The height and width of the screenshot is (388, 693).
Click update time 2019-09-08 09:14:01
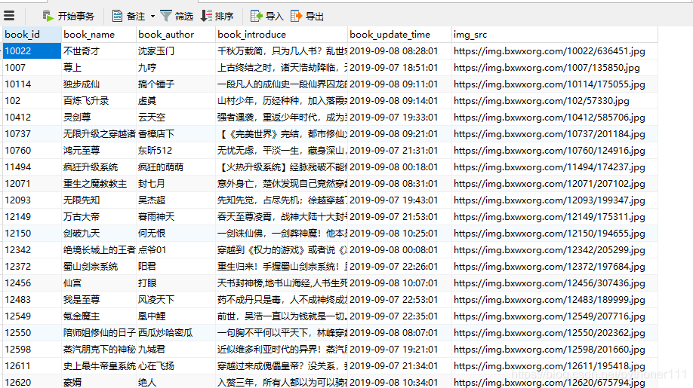pyautogui.click(x=394, y=101)
